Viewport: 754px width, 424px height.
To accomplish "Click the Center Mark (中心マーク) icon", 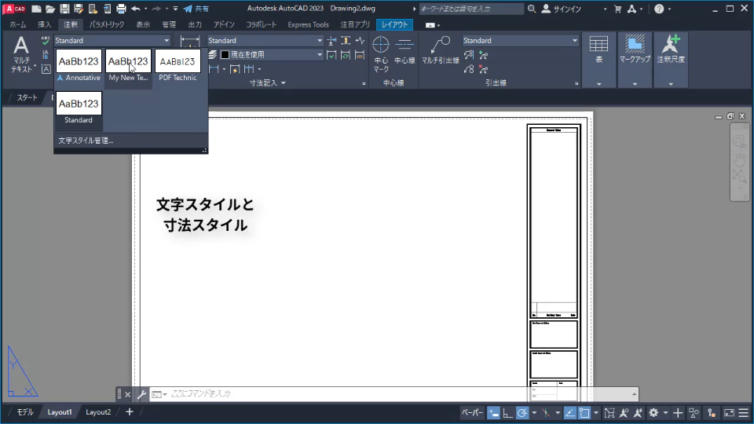I will coord(381,53).
